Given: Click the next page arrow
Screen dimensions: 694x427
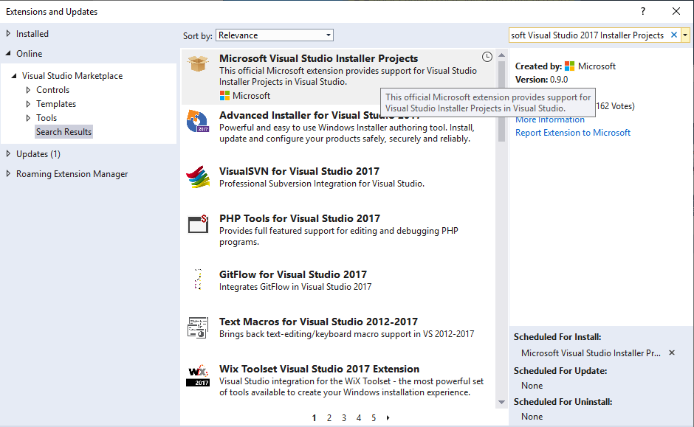Looking at the screenshot, I should coord(388,417).
